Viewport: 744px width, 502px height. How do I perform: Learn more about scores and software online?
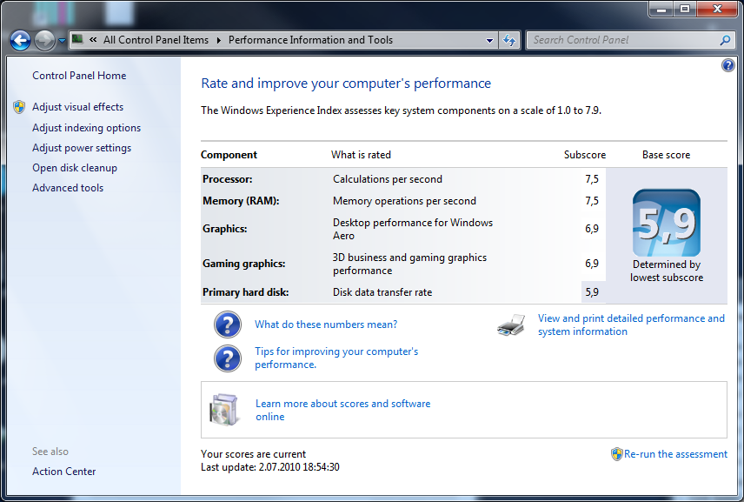343,410
